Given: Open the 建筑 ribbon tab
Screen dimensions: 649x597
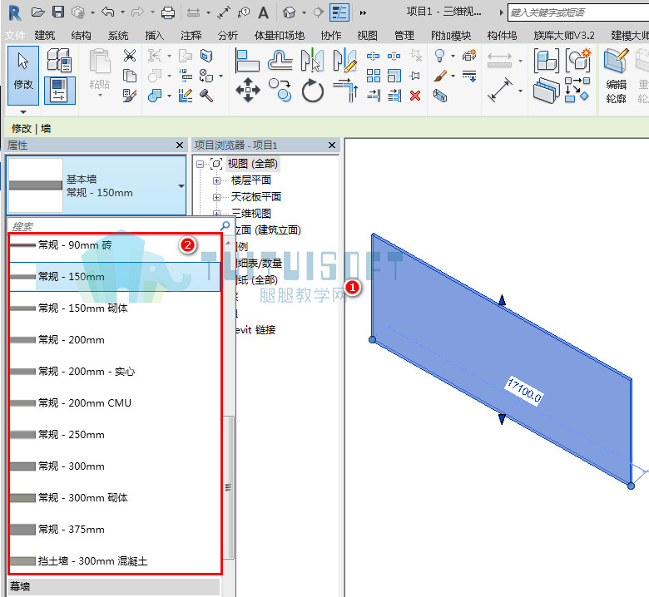Looking at the screenshot, I should click(45, 36).
